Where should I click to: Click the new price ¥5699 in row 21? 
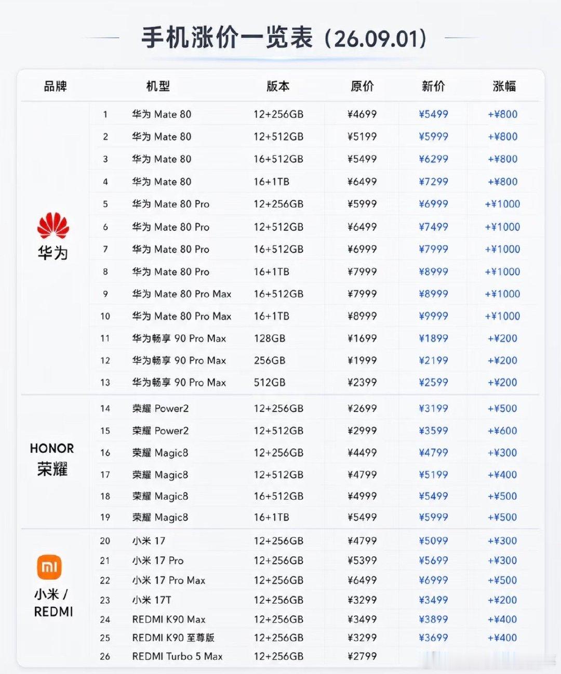coord(433,561)
